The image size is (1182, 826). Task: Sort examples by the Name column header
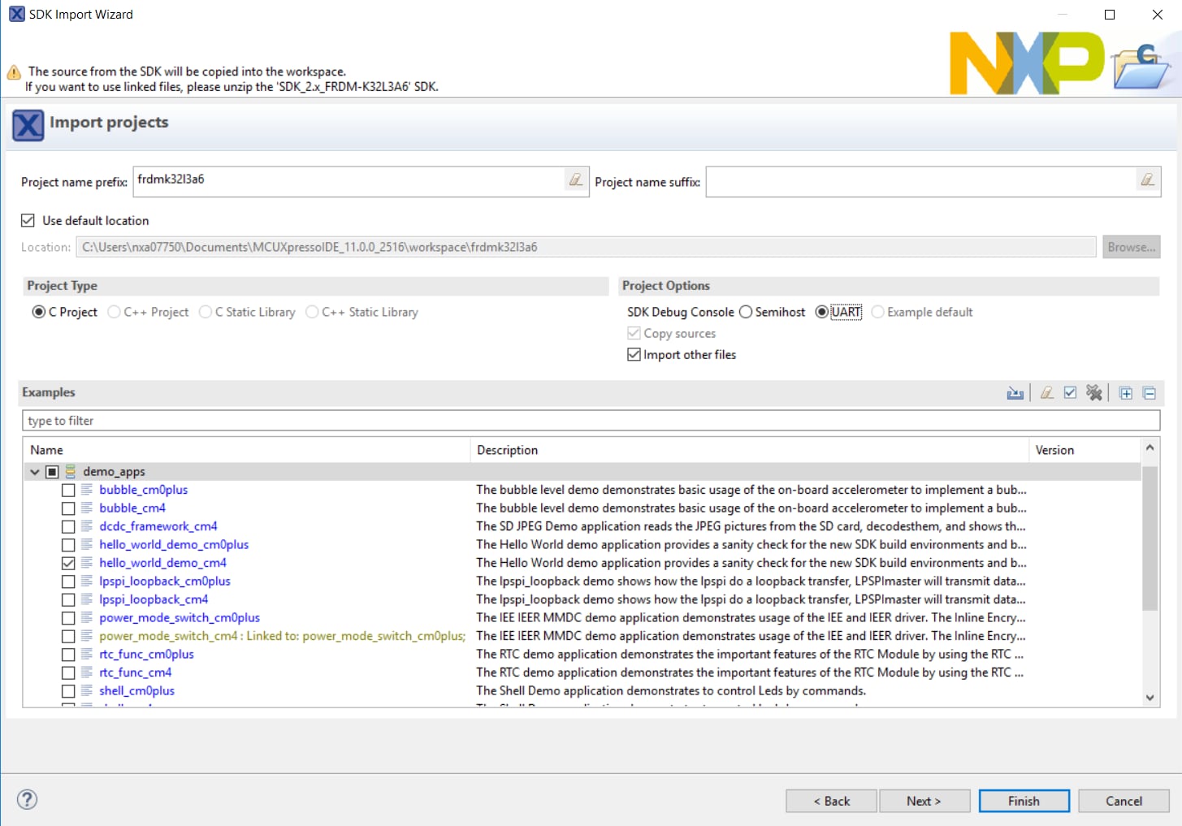click(244, 450)
